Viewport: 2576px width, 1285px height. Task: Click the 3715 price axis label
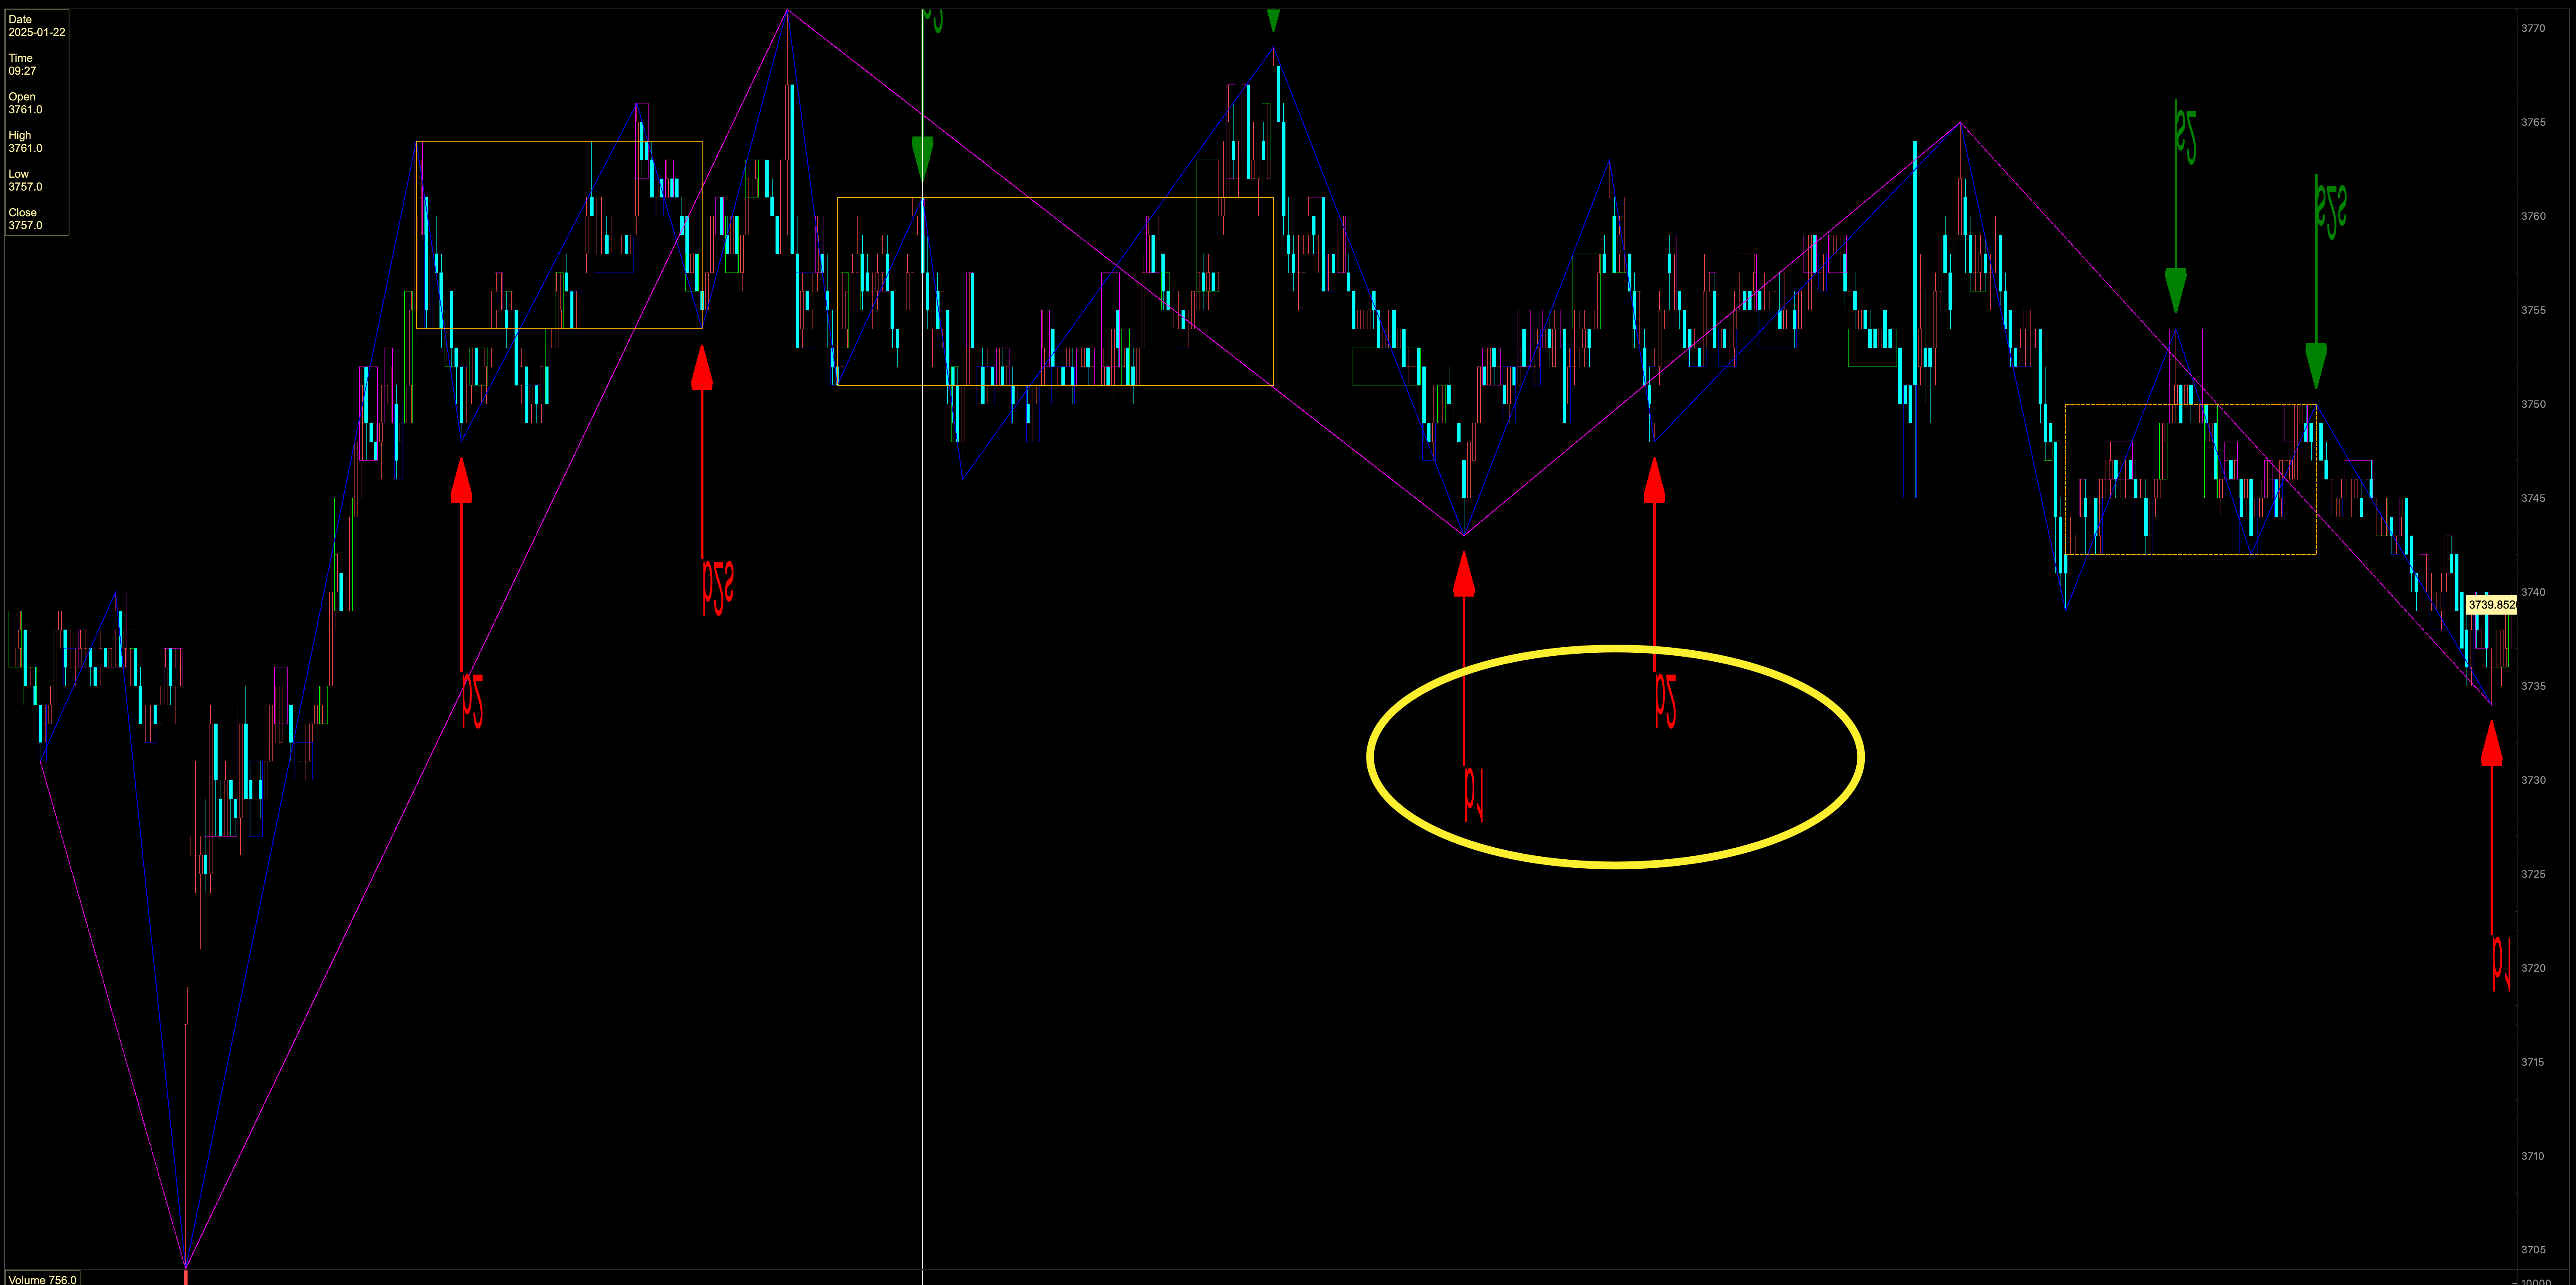tap(2533, 1062)
